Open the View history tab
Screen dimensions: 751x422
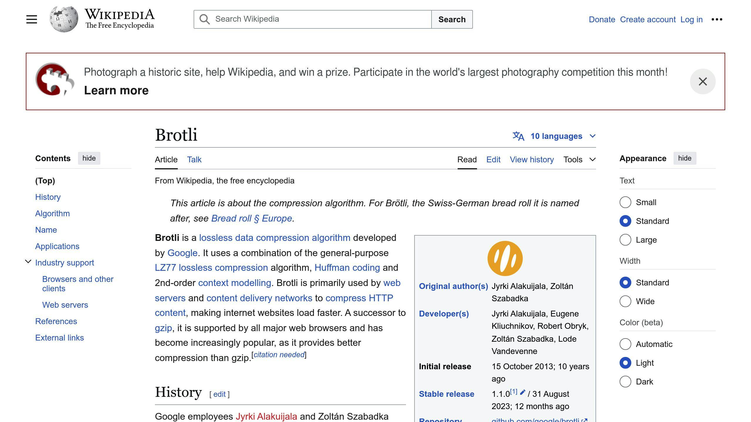(532, 159)
